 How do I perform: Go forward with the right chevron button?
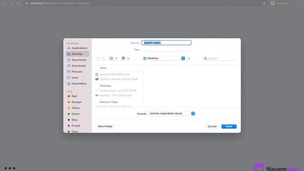click(x=104, y=58)
